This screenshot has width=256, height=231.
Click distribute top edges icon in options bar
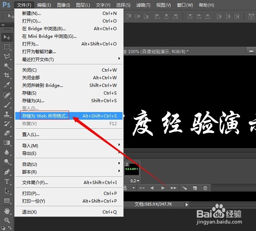point(190,16)
